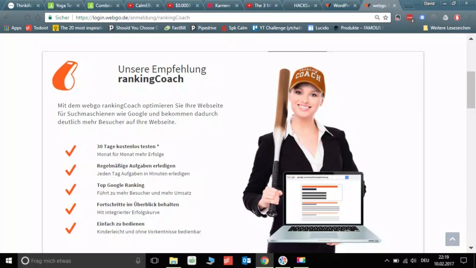This screenshot has width=476, height=268.
Task: Click the page scrollbar down arrow
Action: (x=471, y=248)
